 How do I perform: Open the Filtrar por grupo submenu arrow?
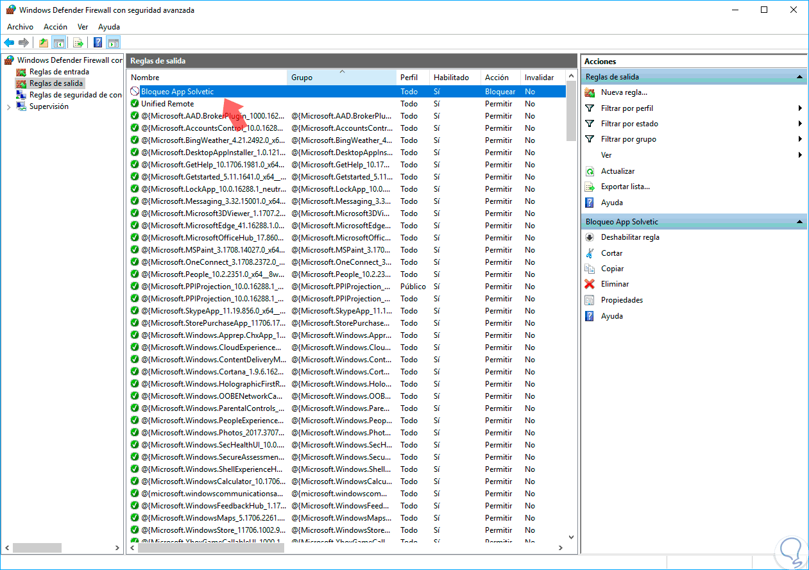click(x=800, y=139)
